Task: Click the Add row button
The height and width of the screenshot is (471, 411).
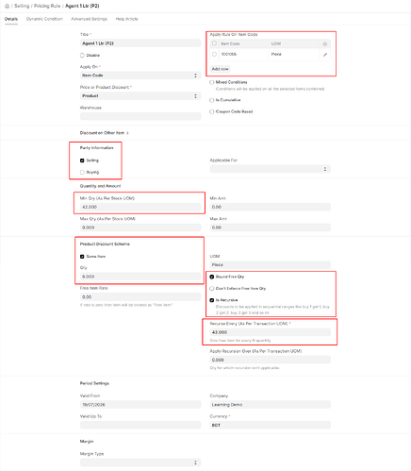Action: coord(220,69)
